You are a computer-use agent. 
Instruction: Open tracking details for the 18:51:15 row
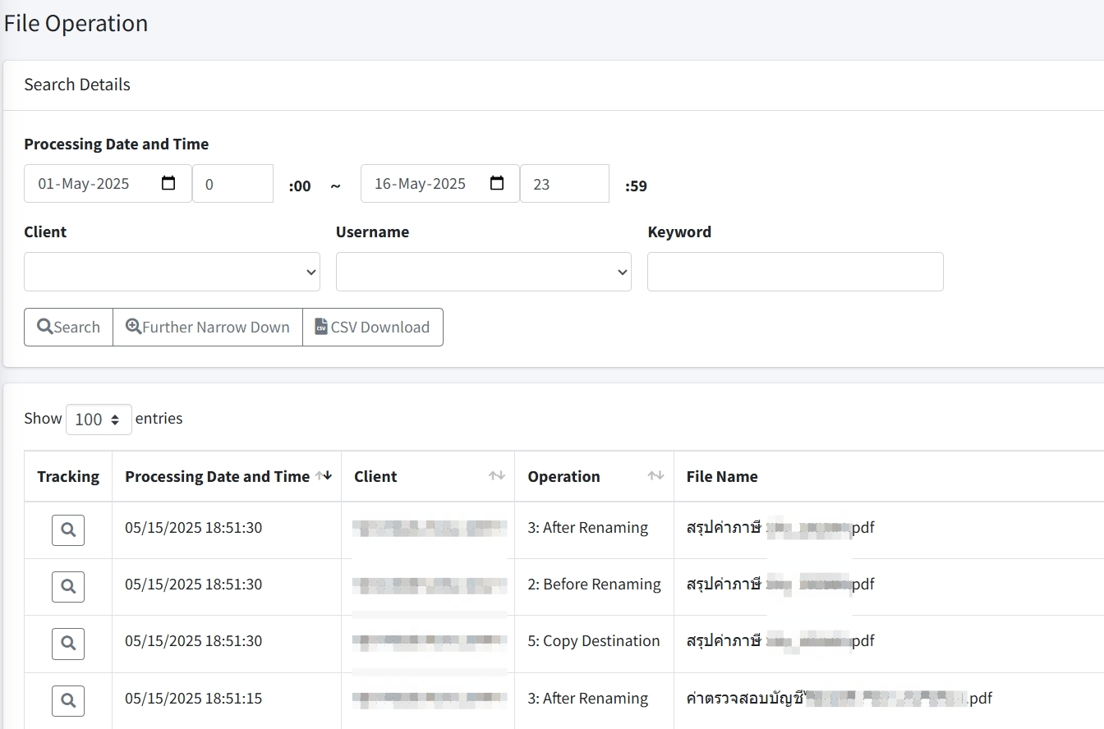(67, 700)
